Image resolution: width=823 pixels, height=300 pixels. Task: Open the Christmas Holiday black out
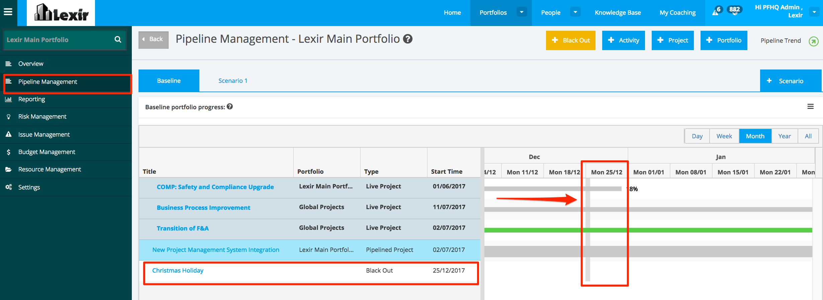[178, 270]
